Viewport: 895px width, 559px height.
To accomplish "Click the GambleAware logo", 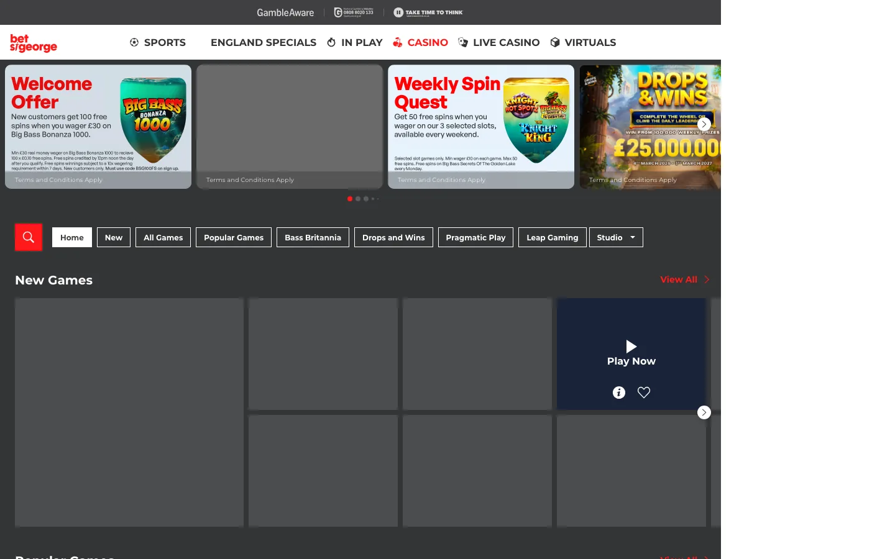I will point(285,12).
